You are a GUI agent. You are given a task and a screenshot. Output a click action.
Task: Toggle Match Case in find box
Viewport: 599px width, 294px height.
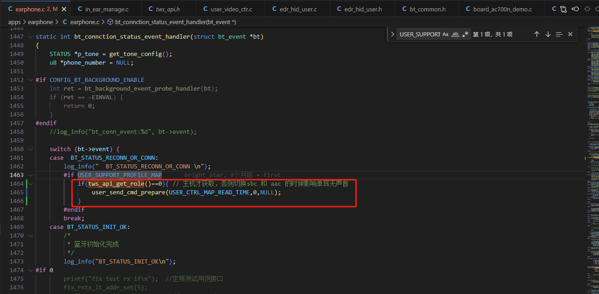point(445,34)
